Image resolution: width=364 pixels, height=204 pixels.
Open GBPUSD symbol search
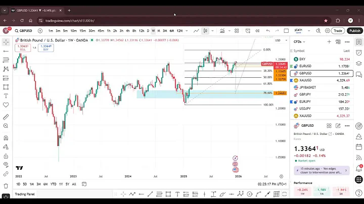pos(23,31)
